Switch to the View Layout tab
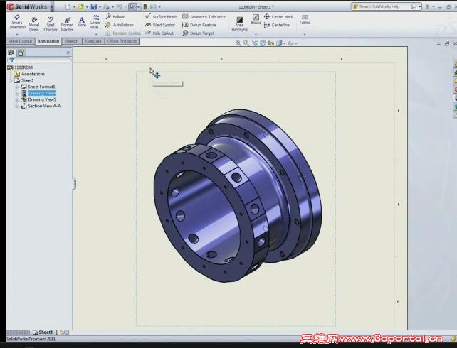The width and height of the screenshot is (457, 348). pos(21,41)
